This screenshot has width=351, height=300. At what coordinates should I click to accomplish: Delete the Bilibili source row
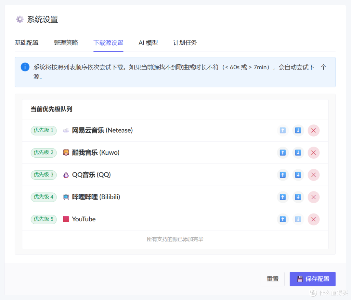click(x=313, y=197)
